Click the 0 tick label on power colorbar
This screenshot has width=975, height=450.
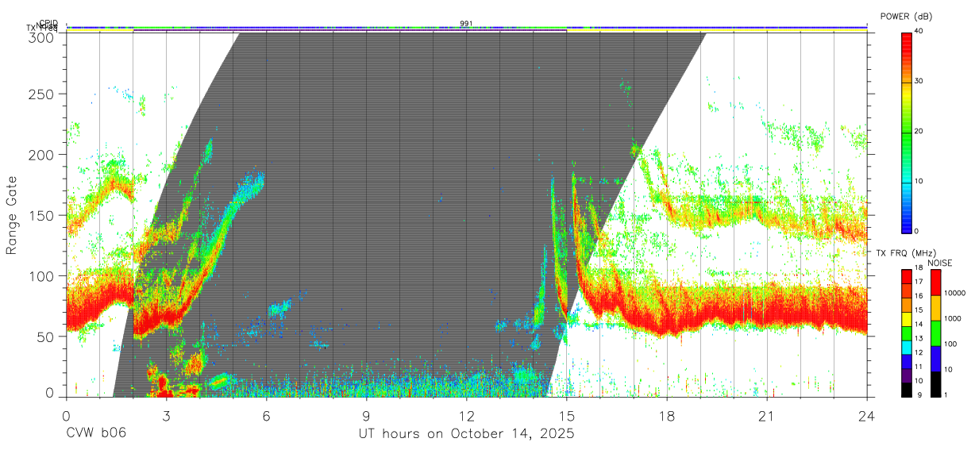(x=917, y=231)
